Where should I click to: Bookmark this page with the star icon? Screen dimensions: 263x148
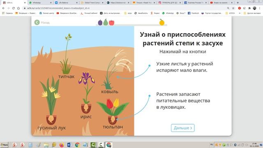[233, 8]
